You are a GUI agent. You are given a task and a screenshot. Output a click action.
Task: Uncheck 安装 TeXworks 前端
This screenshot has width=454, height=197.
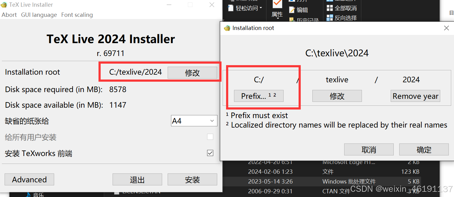tap(210, 153)
